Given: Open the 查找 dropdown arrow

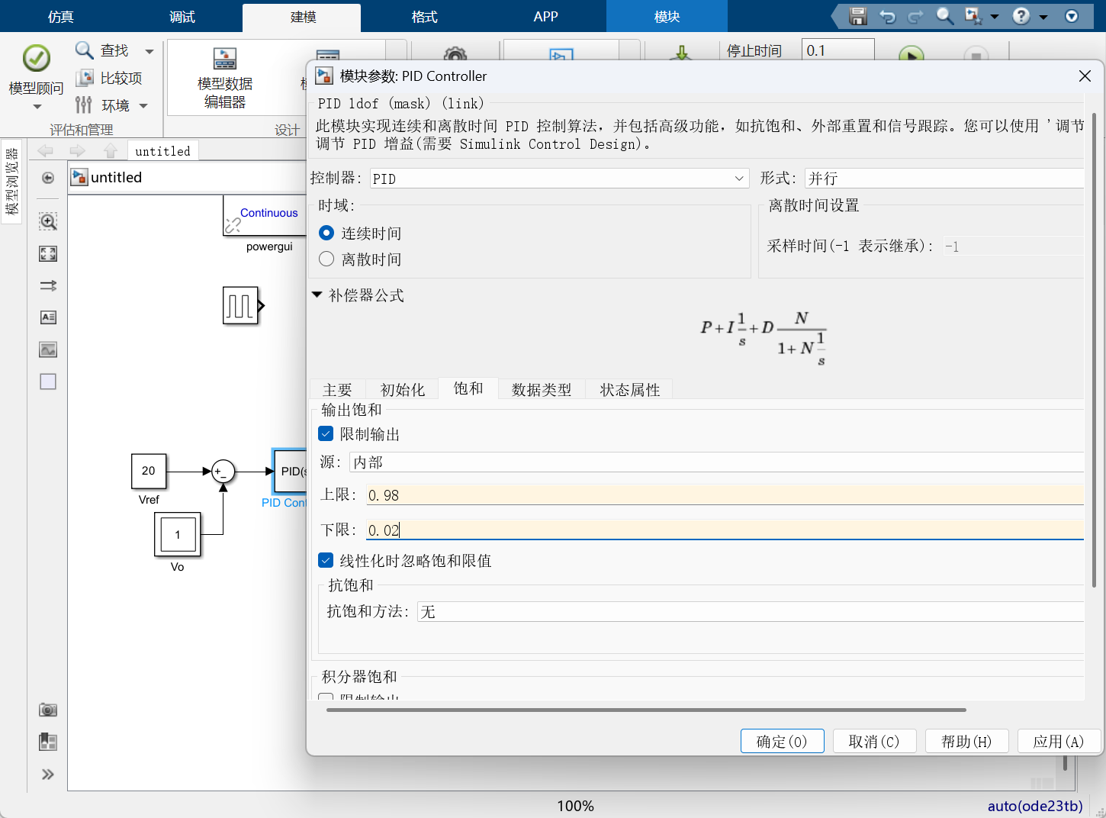Looking at the screenshot, I should [x=150, y=51].
